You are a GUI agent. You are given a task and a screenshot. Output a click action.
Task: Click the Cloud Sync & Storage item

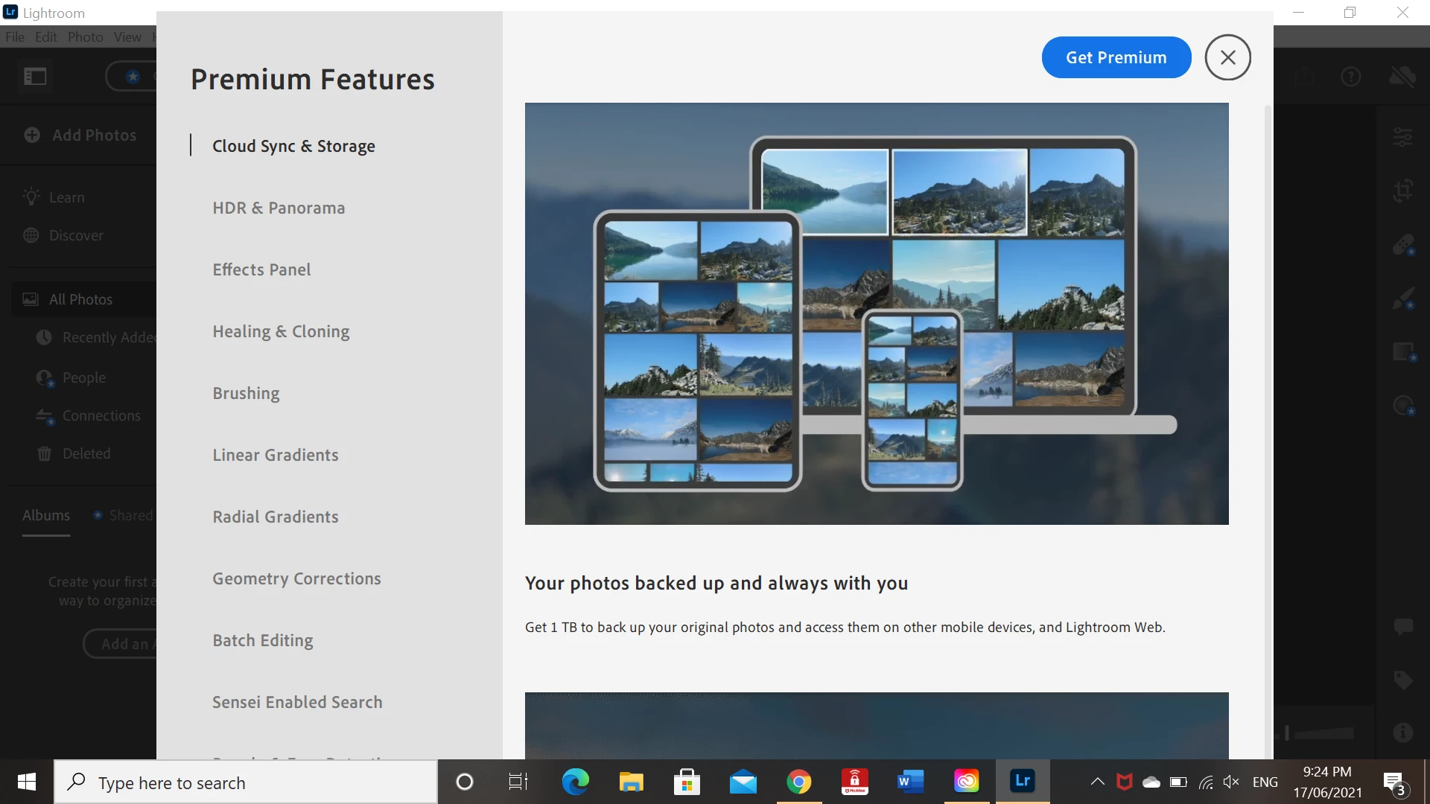[x=293, y=146]
